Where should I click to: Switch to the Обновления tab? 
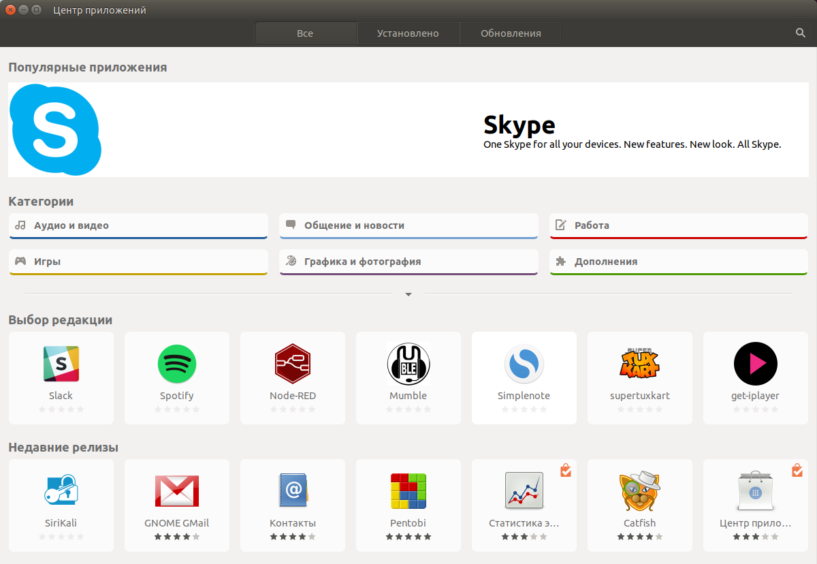pos(511,33)
